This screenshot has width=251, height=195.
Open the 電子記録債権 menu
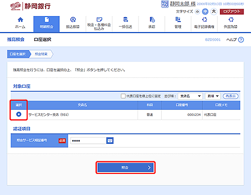click(x=204, y=24)
